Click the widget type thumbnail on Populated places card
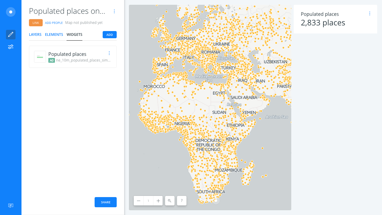Screen dimensions: 382x215 (x=40, y=57)
